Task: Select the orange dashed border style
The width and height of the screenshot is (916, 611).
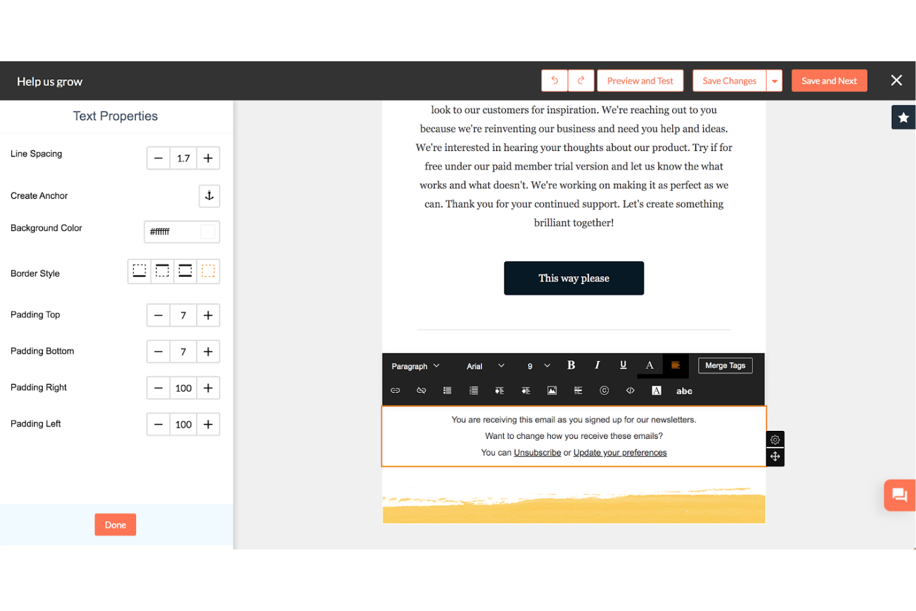Action: point(209,271)
